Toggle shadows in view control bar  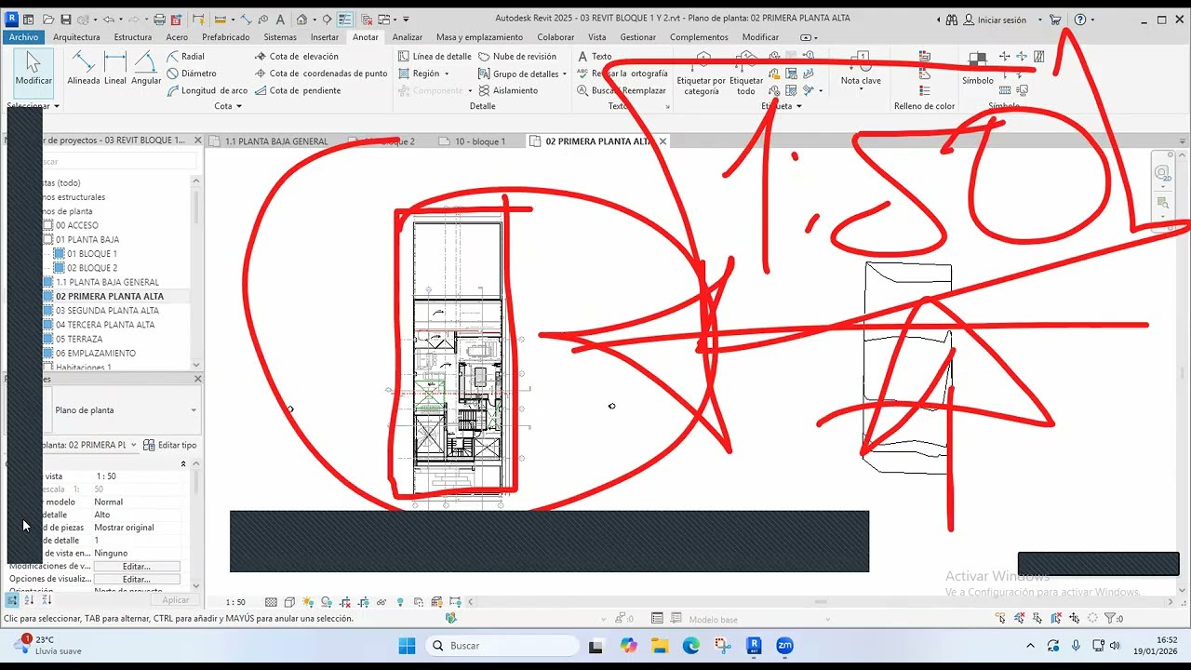click(x=326, y=602)
